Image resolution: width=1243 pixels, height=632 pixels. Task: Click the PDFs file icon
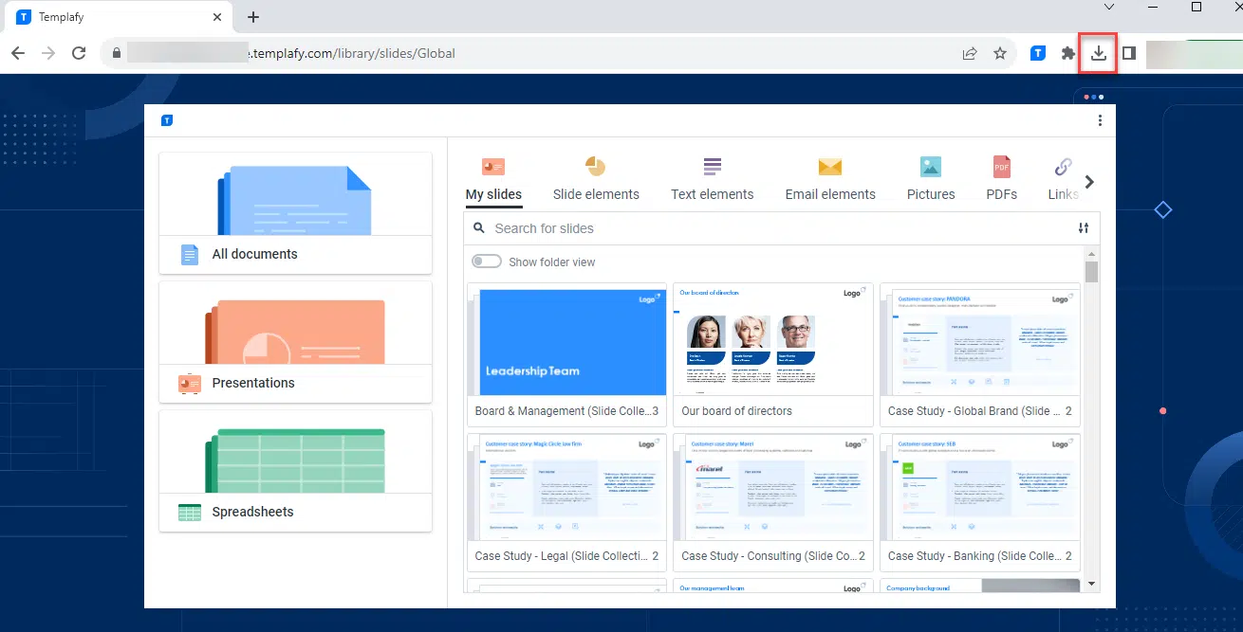[x=1001, y=167]
